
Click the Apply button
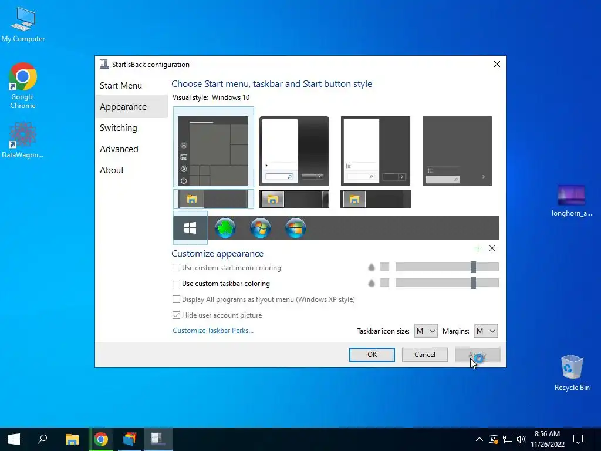click(478, 355)
